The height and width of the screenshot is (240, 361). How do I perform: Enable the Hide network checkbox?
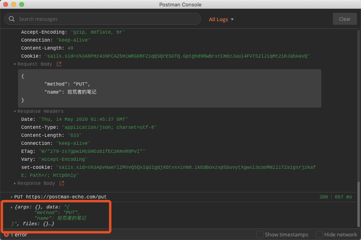pyautogui.click(x=319, y=234)
